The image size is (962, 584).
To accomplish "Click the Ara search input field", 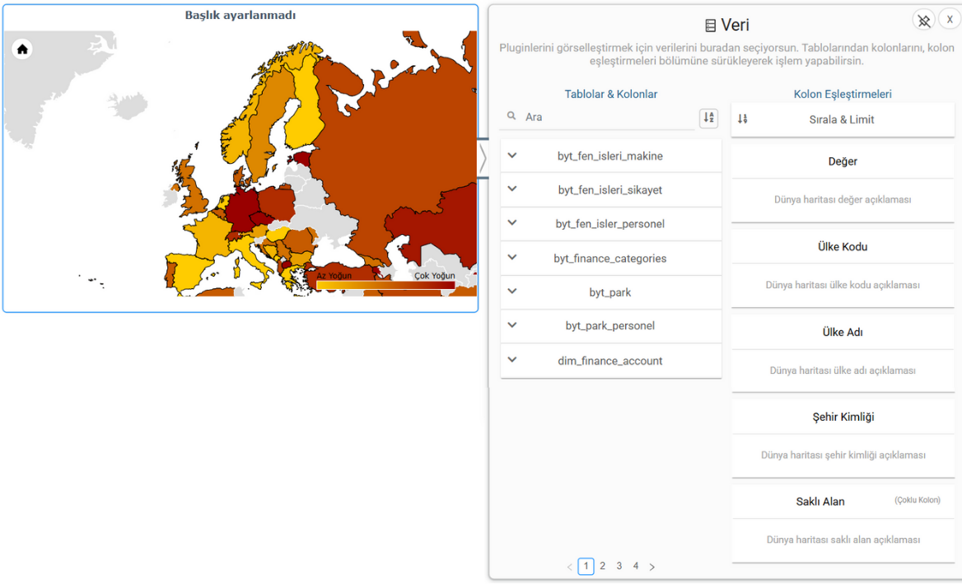I will [x=608, y=117].
